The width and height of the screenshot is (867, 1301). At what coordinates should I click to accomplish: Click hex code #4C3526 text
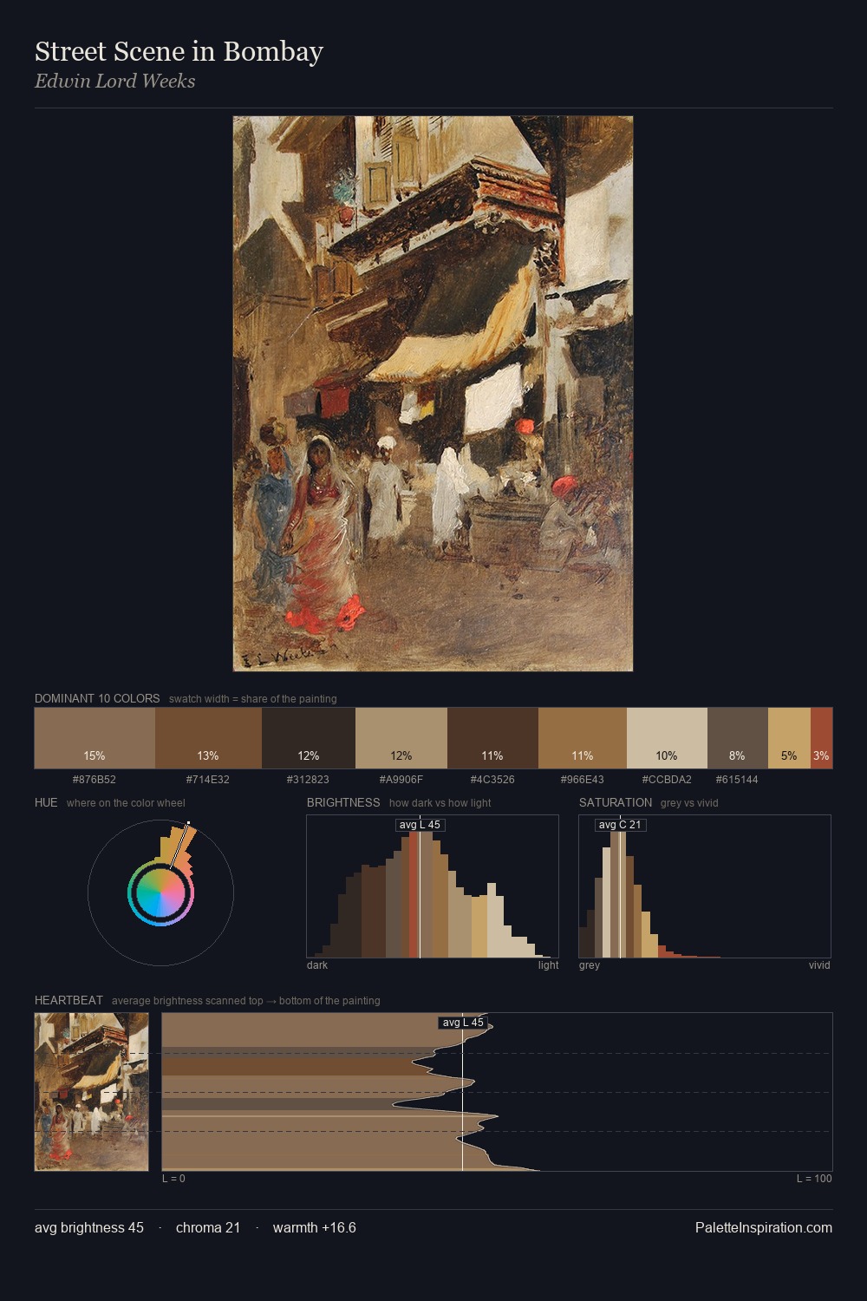492,779
